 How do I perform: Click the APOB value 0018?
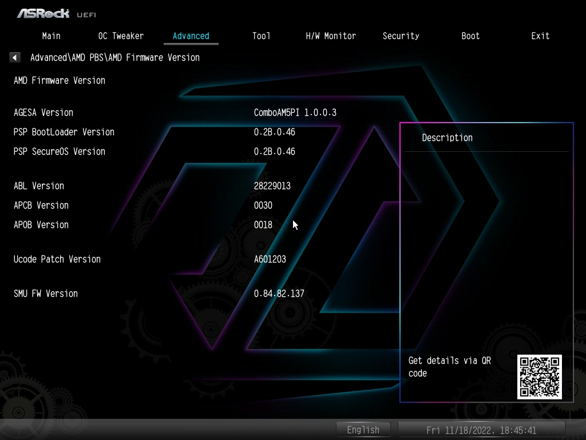[x=263, y=225]
